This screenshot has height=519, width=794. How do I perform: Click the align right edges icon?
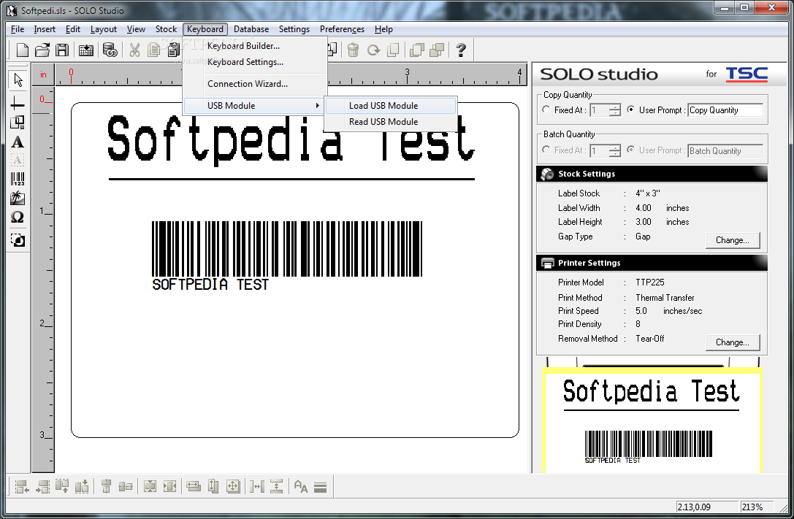click(x=42, y=487)
